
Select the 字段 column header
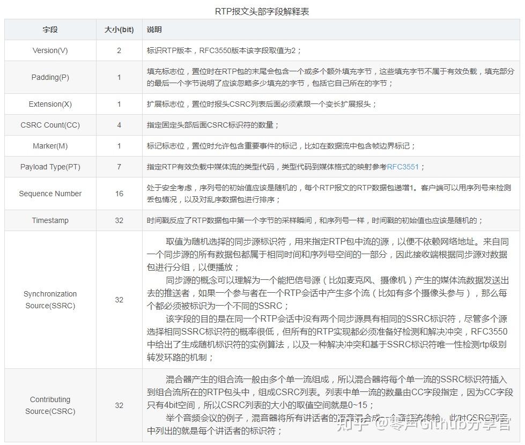point(50,29)
